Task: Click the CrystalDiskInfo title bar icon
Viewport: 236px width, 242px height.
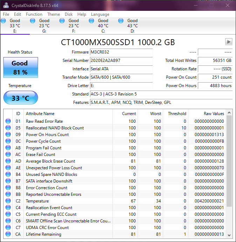Action: point(6,5)
